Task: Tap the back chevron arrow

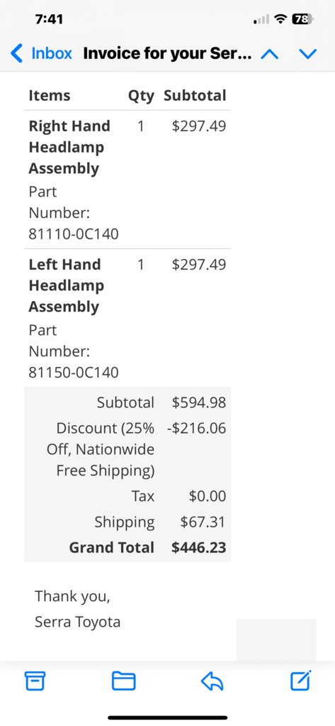Action: coord(16,54)
